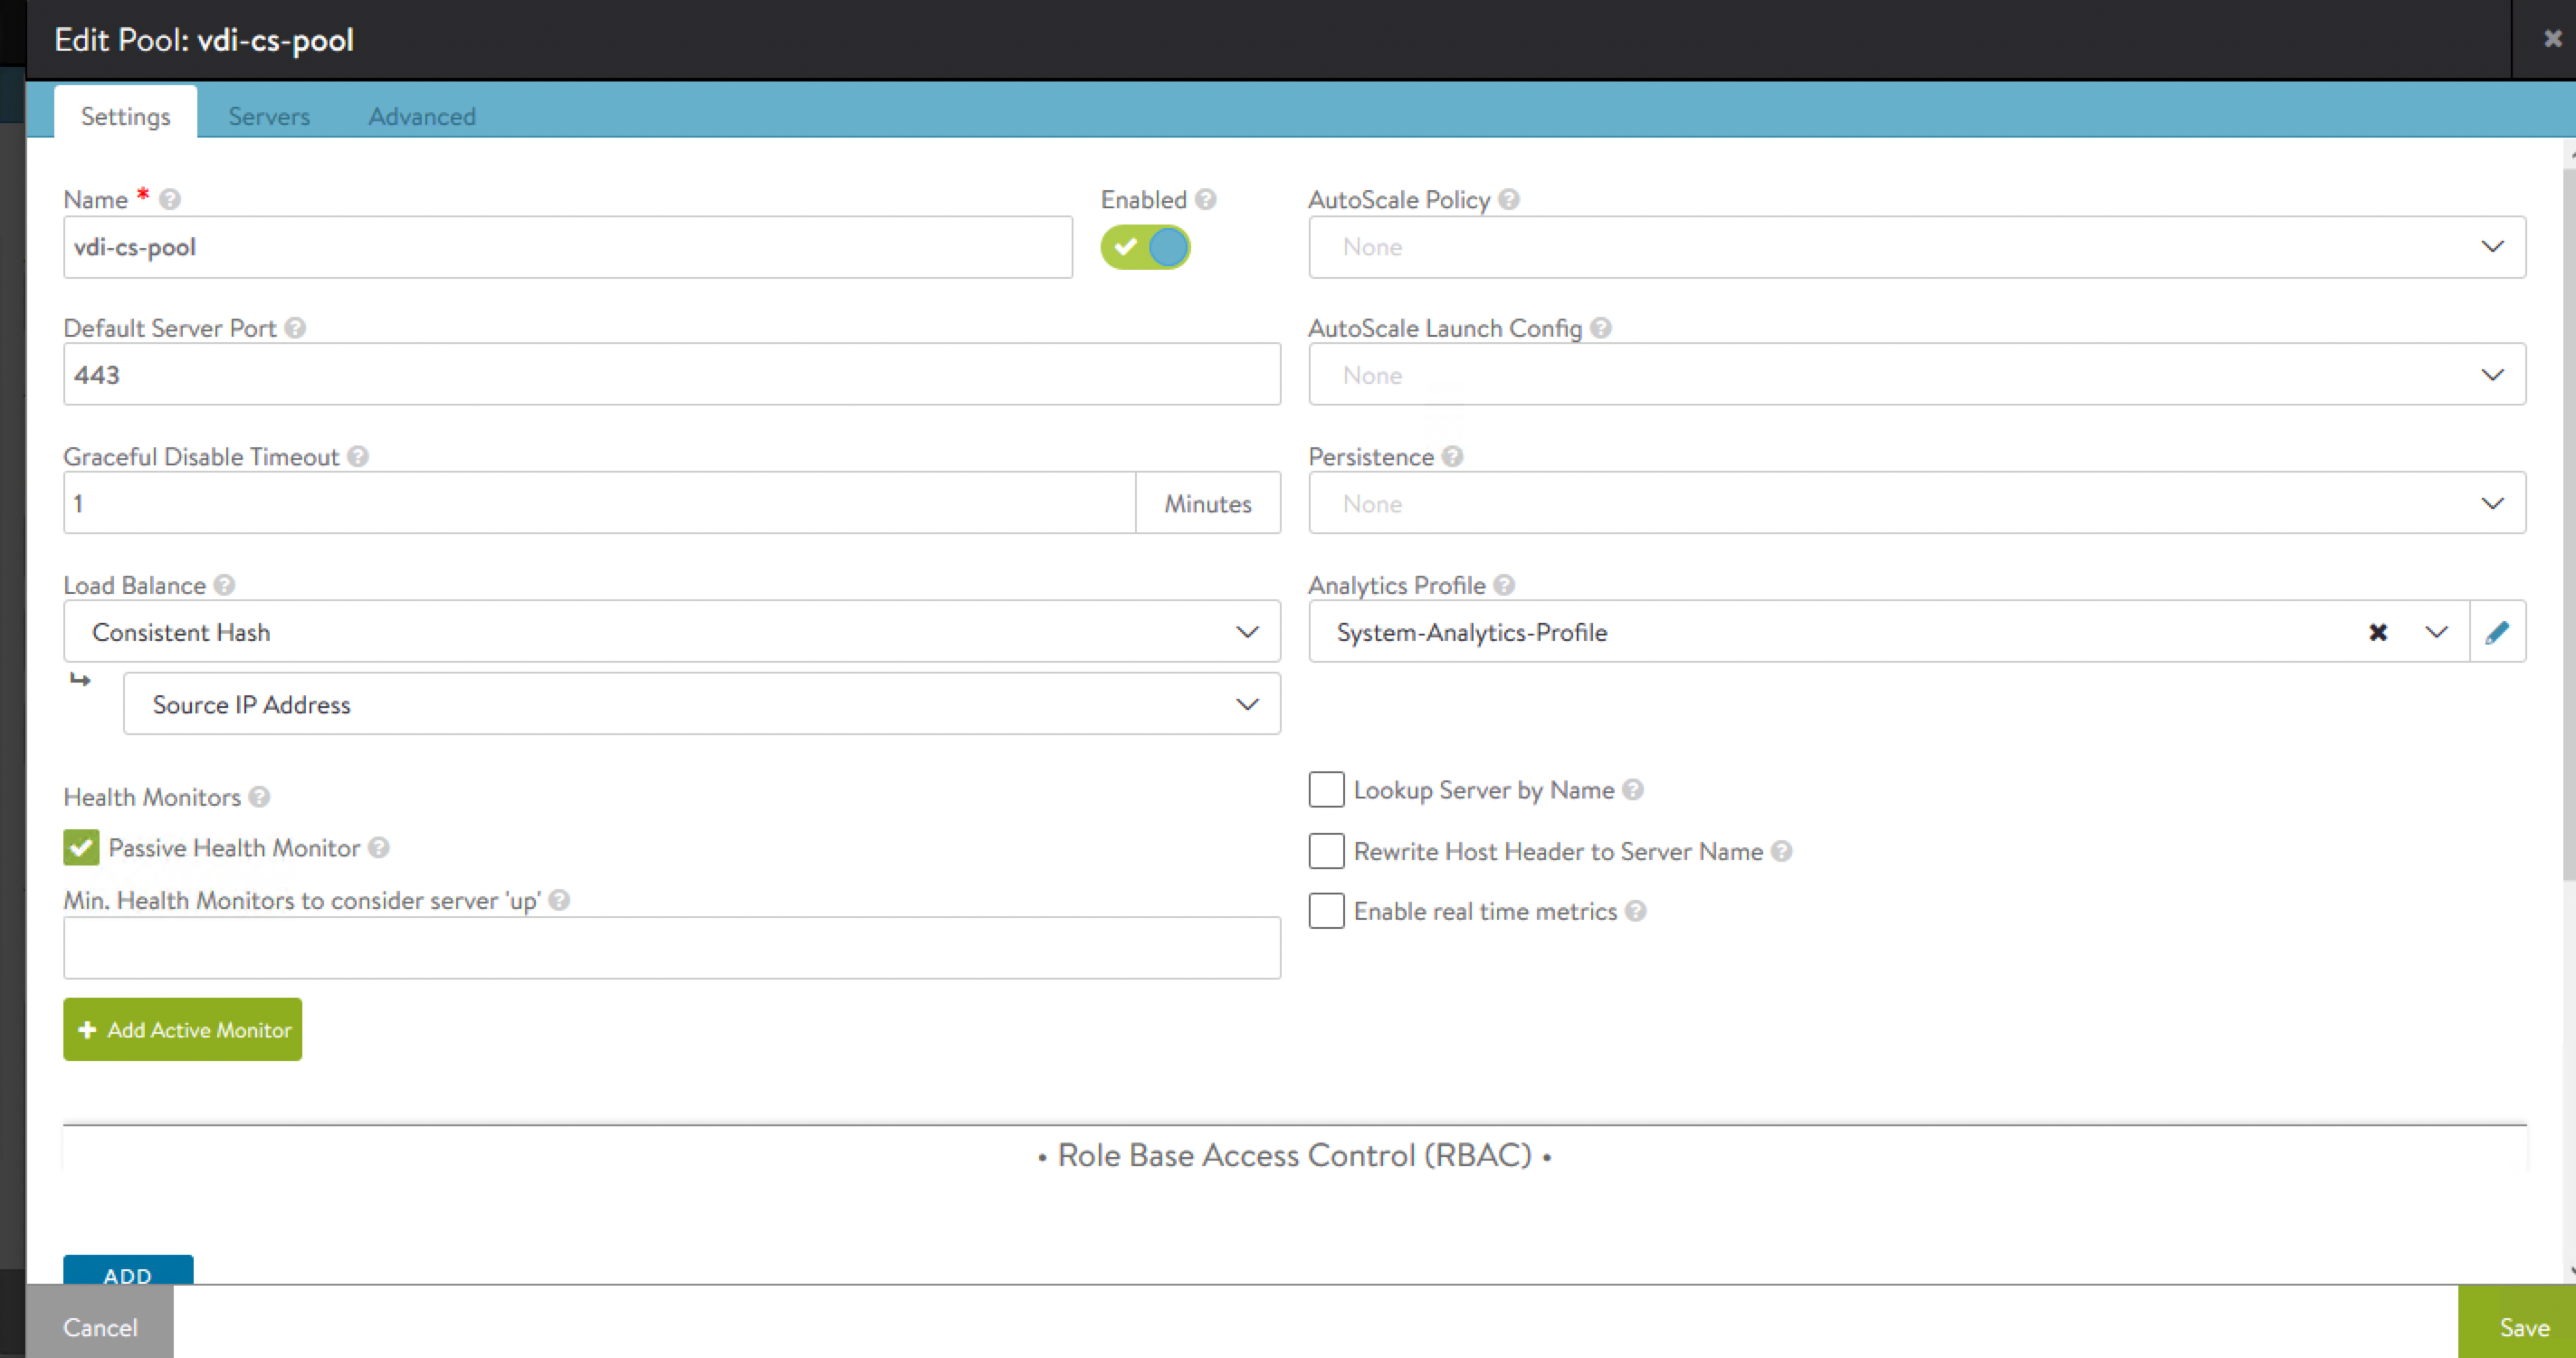
Task: Check Lookup Server by Name
Action: pos(1326,790)
